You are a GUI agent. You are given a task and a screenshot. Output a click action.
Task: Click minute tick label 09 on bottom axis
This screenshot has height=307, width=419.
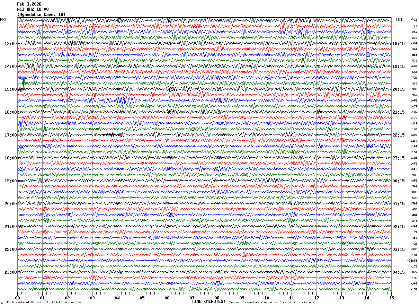pos(242,298)
